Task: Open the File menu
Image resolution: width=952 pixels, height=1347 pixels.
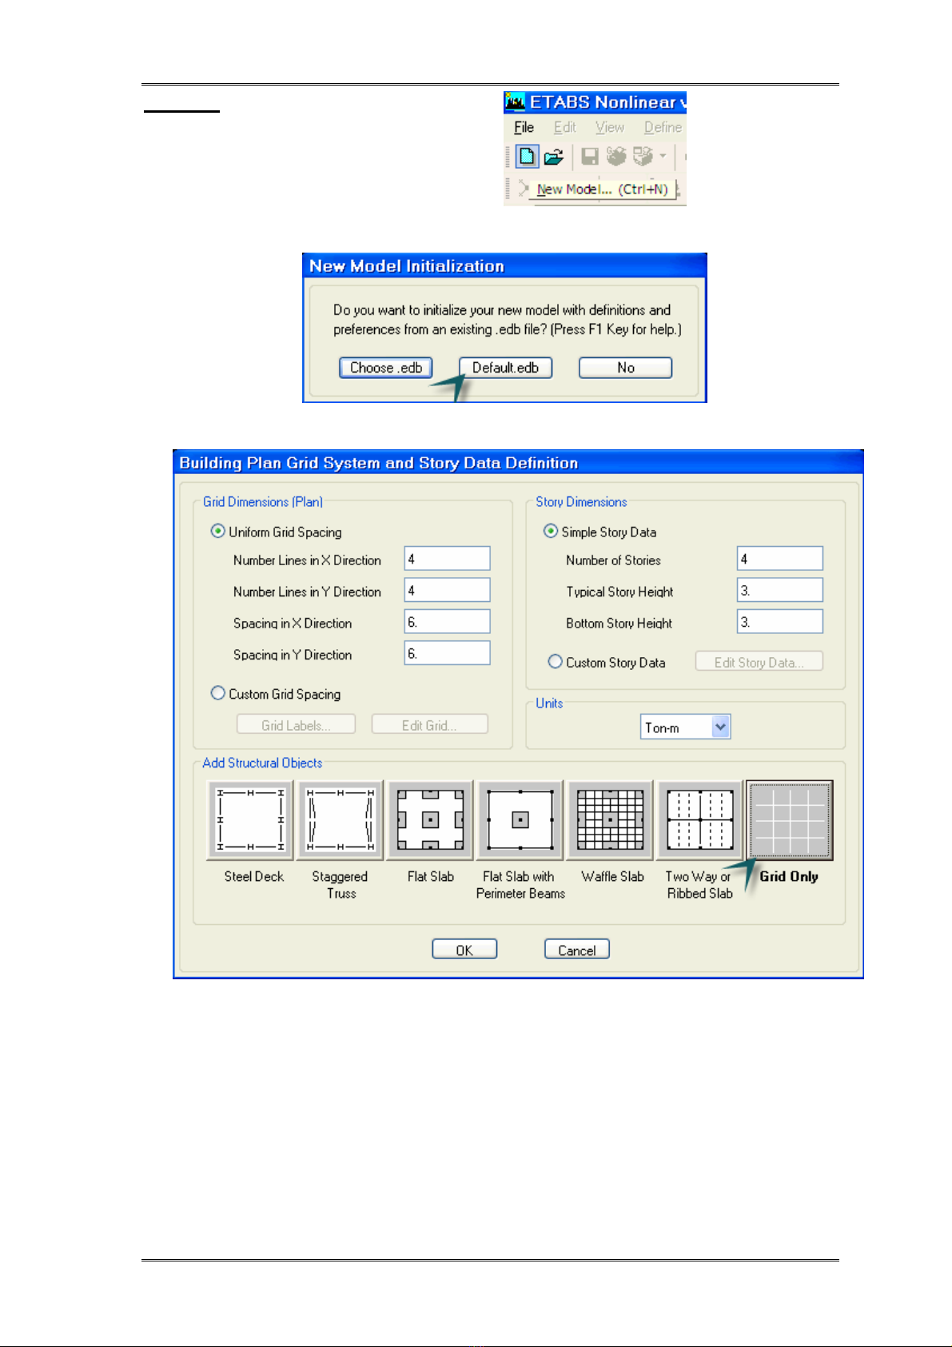Action: pyautogui.click(x=524, y=127)
